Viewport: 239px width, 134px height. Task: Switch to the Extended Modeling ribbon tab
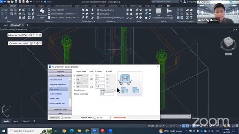coord(27,6)
